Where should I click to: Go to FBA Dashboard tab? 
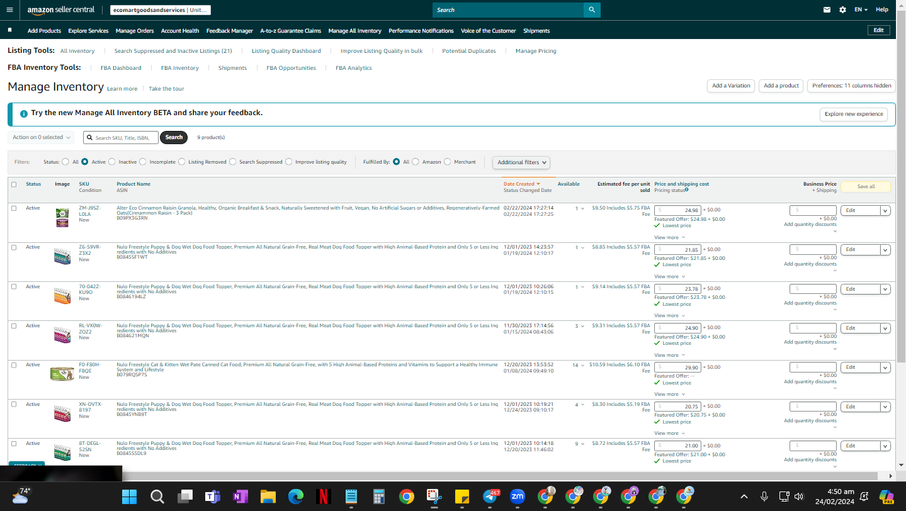point(121,68)
